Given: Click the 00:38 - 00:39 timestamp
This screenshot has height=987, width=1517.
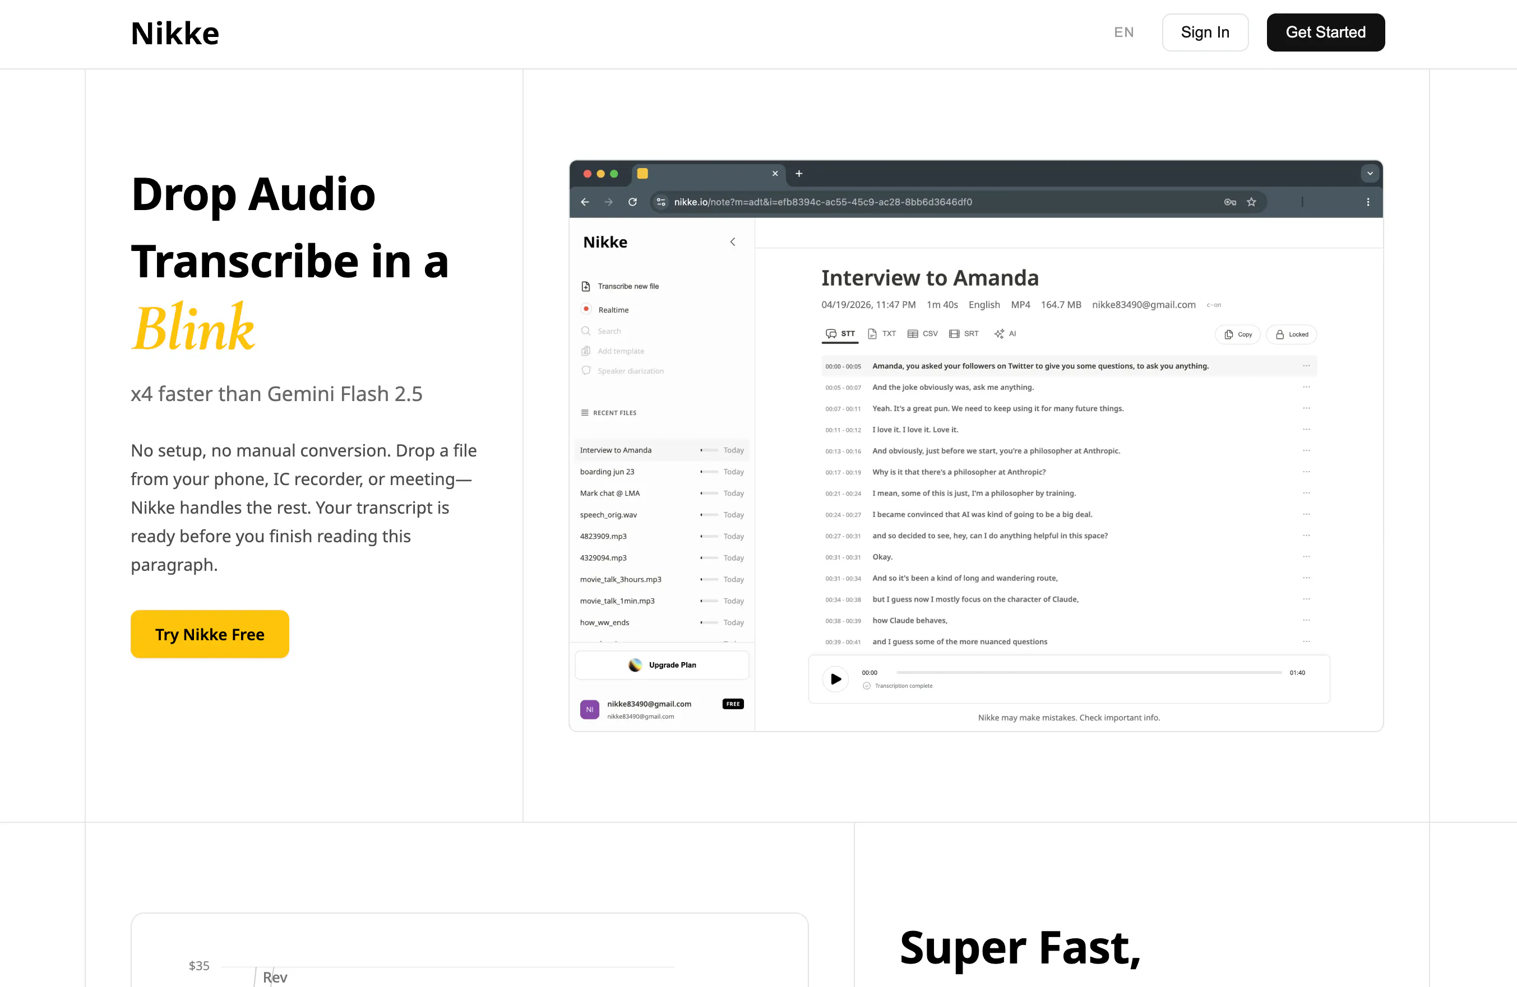Looking at the screenshot, I should 843,621.
